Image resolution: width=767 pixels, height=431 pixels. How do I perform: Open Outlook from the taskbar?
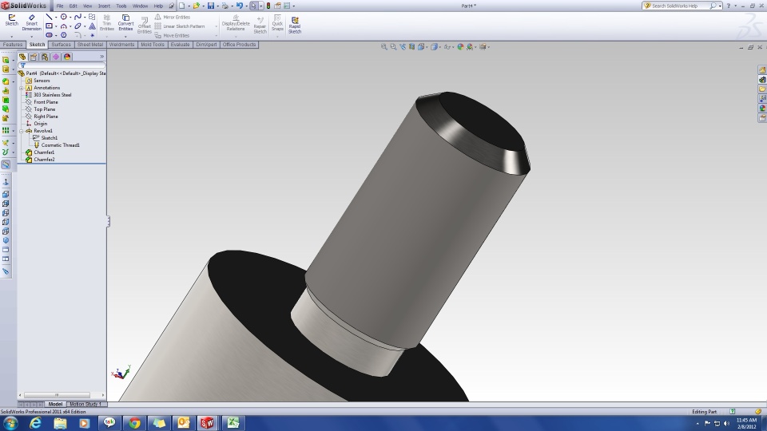(184, 423)
